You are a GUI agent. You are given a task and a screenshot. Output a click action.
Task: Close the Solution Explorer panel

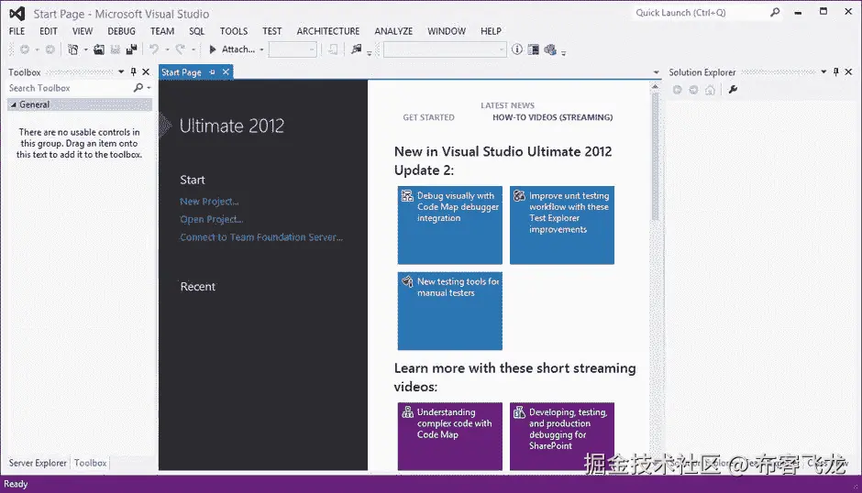848,72
